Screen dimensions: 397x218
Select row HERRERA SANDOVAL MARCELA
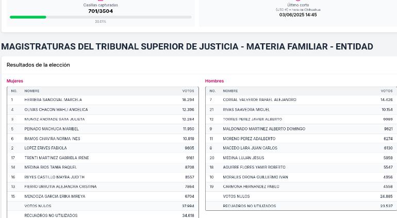tap(103, 100)
